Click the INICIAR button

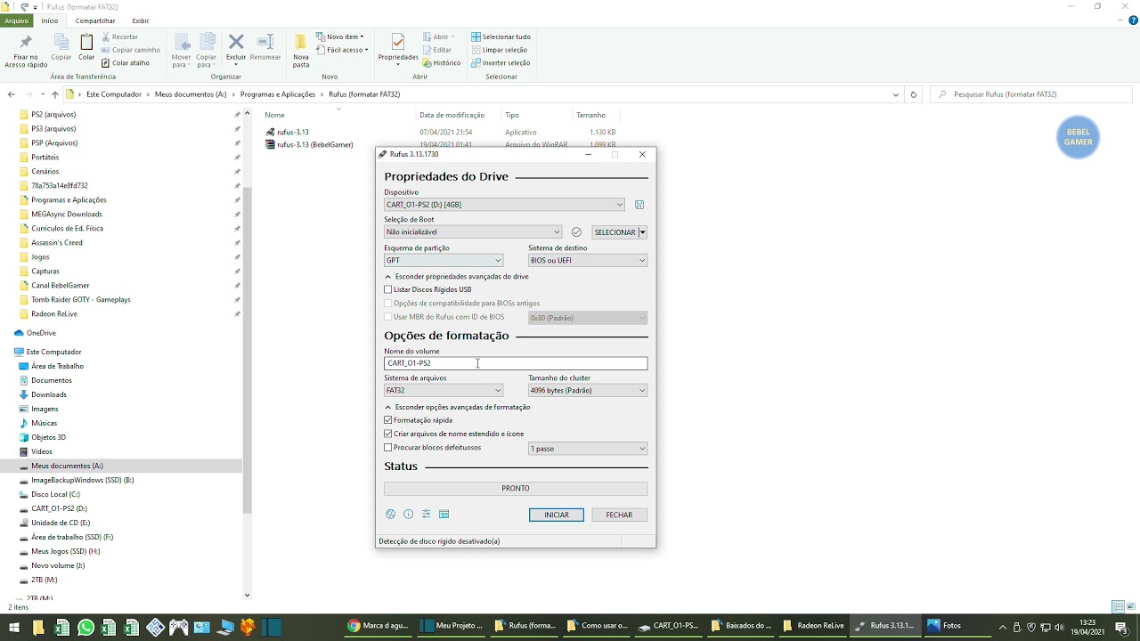(x=557, y=515)
